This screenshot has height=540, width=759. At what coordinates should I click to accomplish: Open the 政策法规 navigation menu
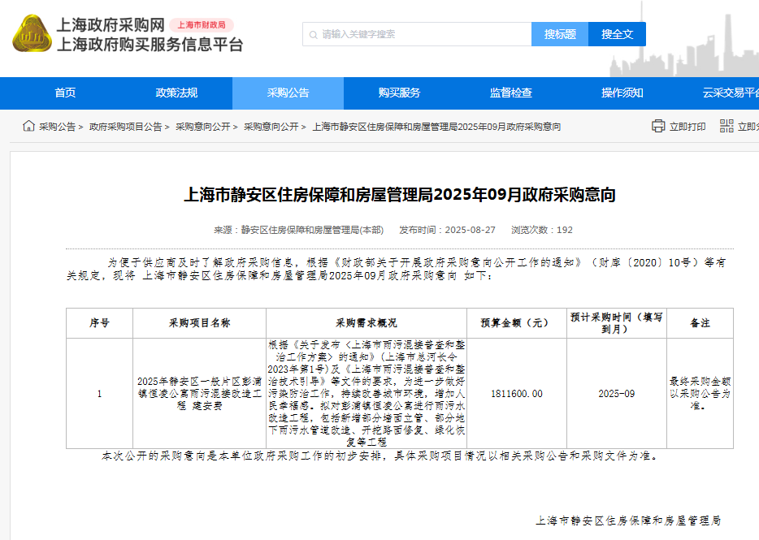point(176,93)
